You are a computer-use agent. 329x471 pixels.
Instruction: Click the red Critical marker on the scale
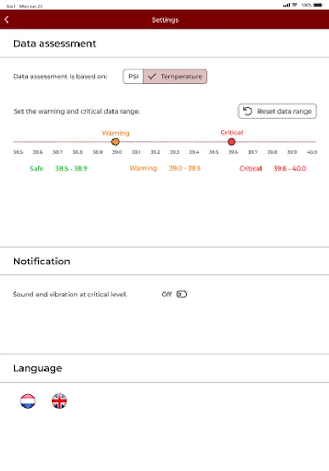point(231,141)
